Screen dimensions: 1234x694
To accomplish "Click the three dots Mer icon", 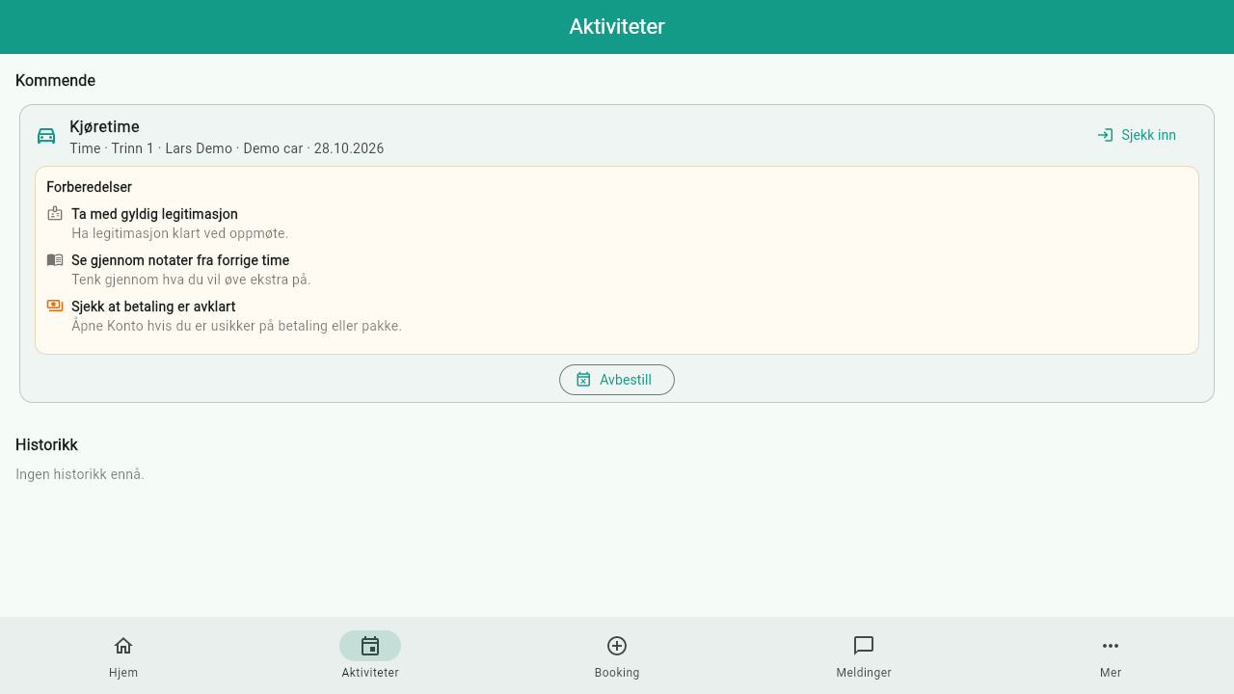I will pyautogui.click(x=1111, y=646).
